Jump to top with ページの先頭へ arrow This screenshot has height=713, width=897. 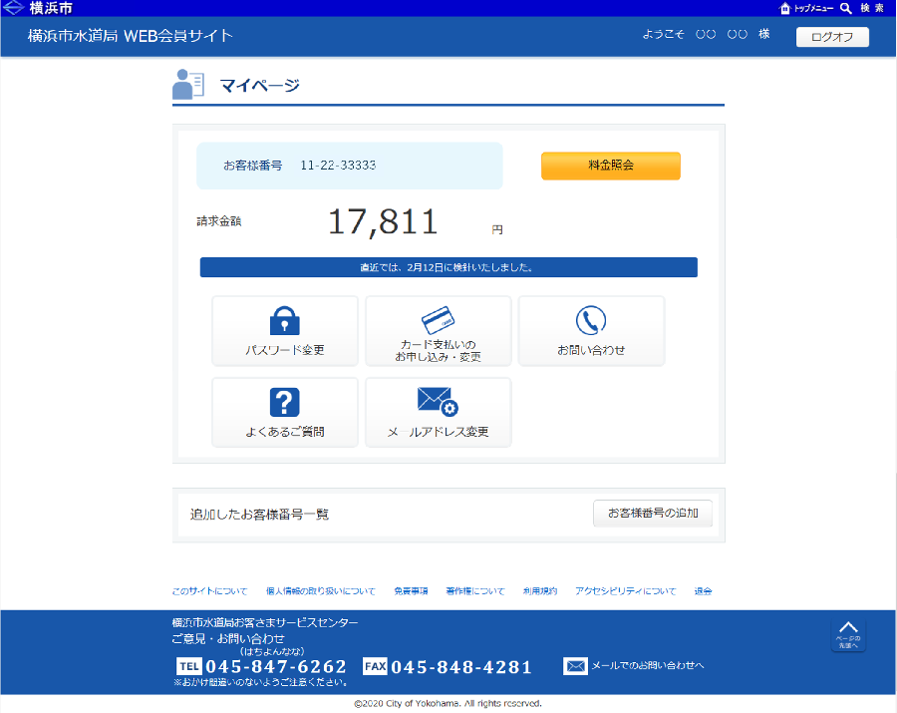tap(847, 634)
